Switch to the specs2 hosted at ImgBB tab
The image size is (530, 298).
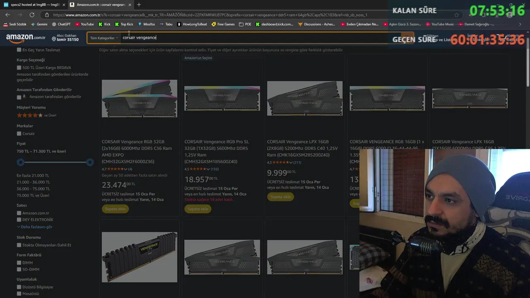pos(31,5)
